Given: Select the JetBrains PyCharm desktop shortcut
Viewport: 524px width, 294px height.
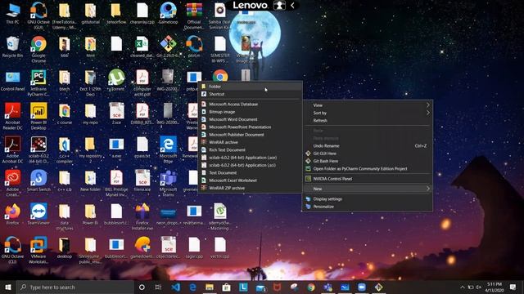Looking at the screenshot, I should click(38, 82).
